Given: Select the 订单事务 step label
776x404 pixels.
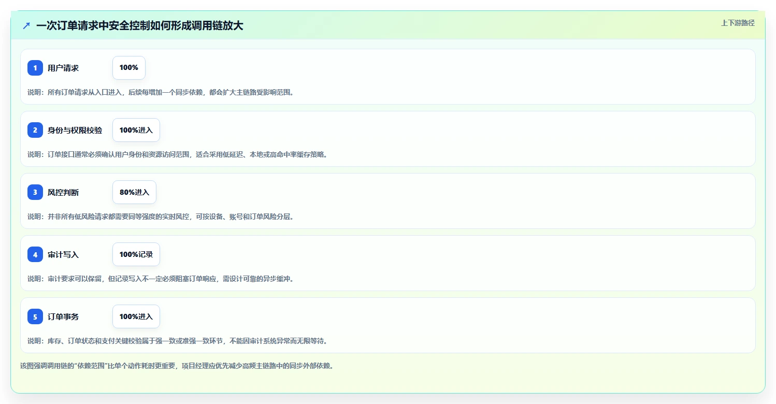Looking at the screenshot, I should pos(63,316).
